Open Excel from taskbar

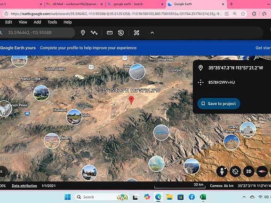203,197
